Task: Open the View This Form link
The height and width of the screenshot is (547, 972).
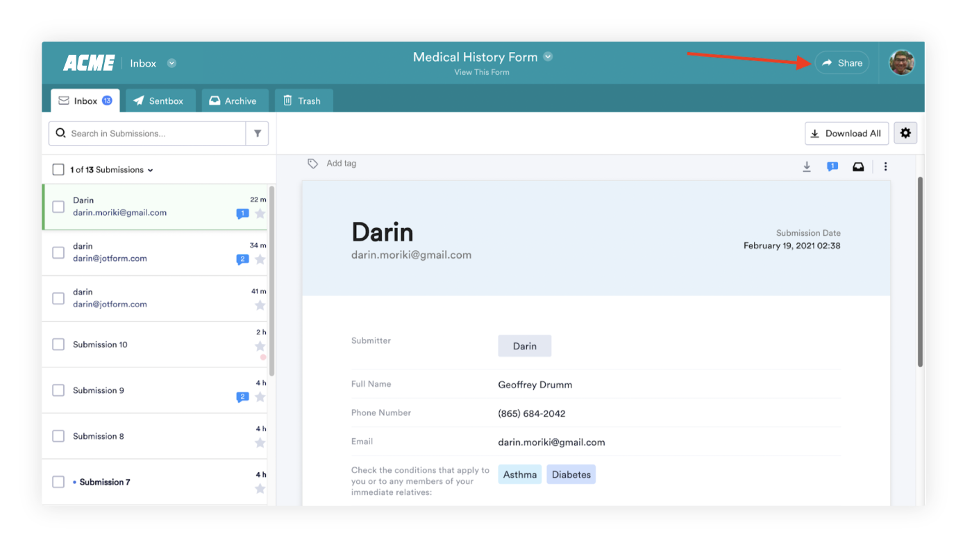Action: coord(482,72)
